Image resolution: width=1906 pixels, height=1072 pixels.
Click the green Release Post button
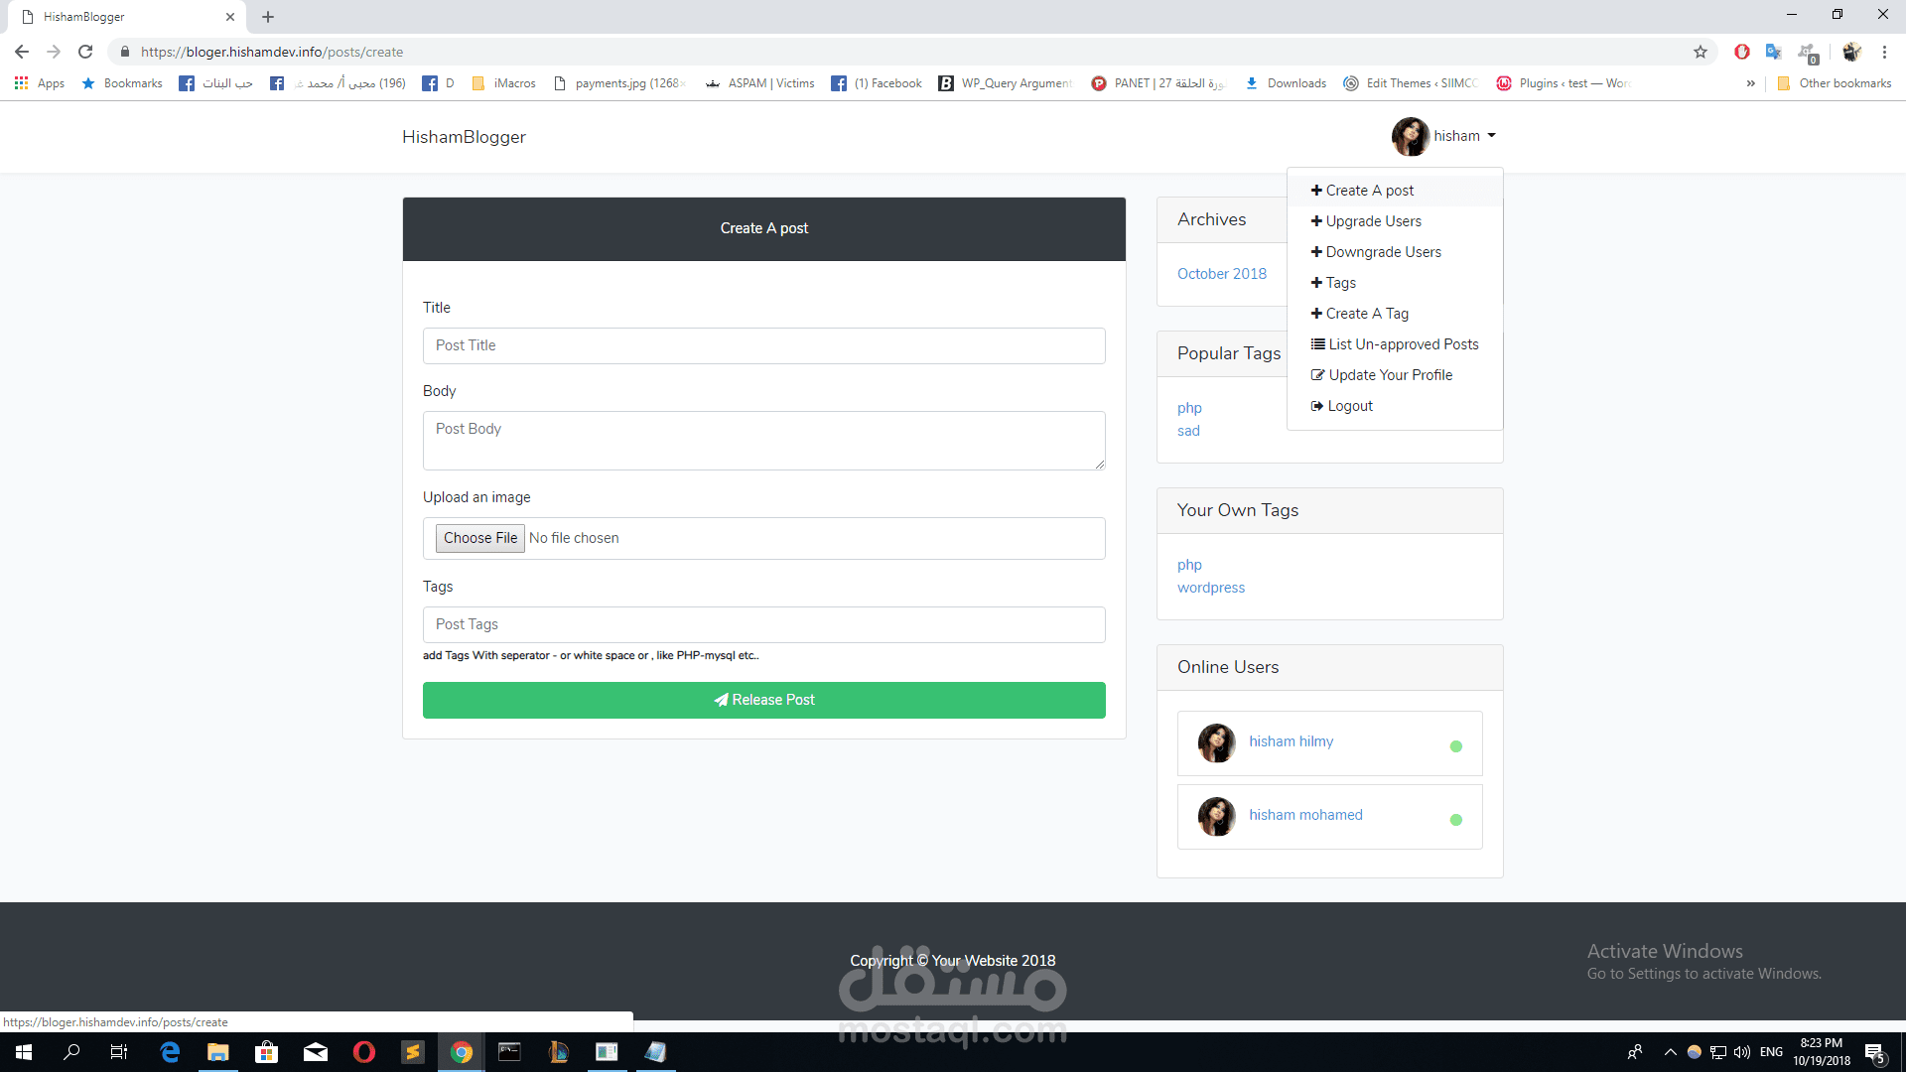(763, 700)
